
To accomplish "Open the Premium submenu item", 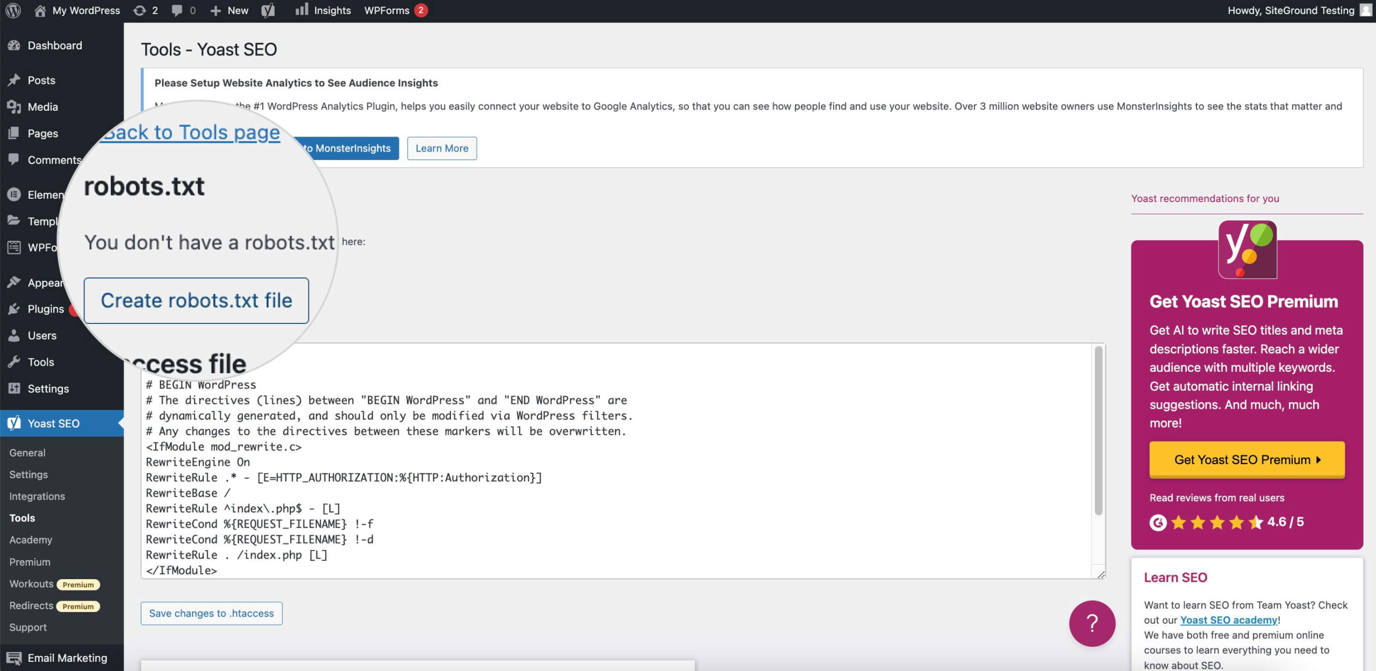I will 30,561.
